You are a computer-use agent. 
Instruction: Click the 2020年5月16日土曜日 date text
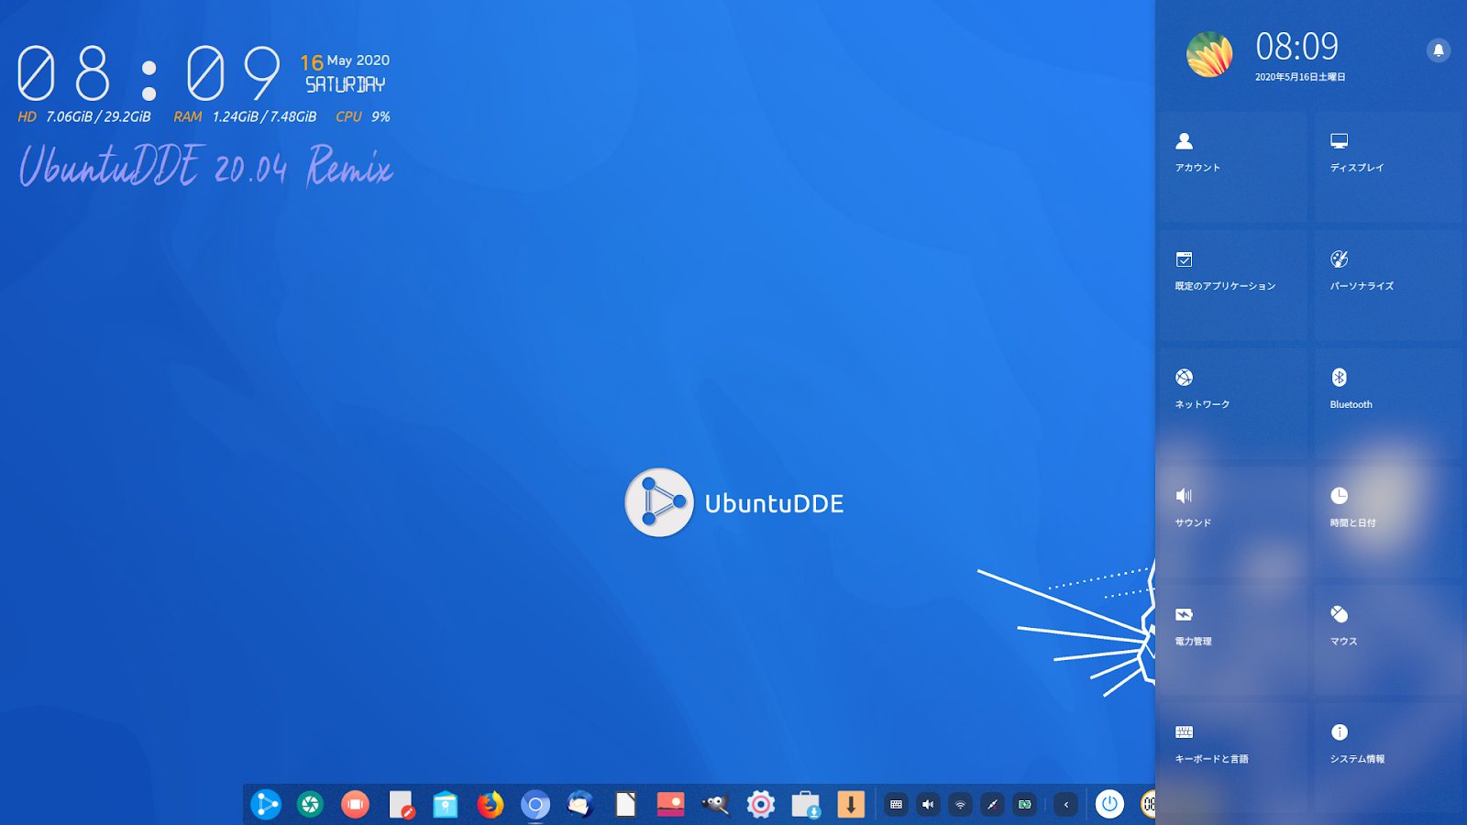[x=1300, y=77]
